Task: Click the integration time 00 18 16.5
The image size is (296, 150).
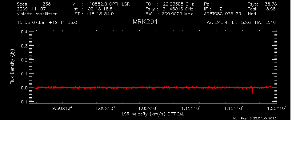Action: [100, 9]
